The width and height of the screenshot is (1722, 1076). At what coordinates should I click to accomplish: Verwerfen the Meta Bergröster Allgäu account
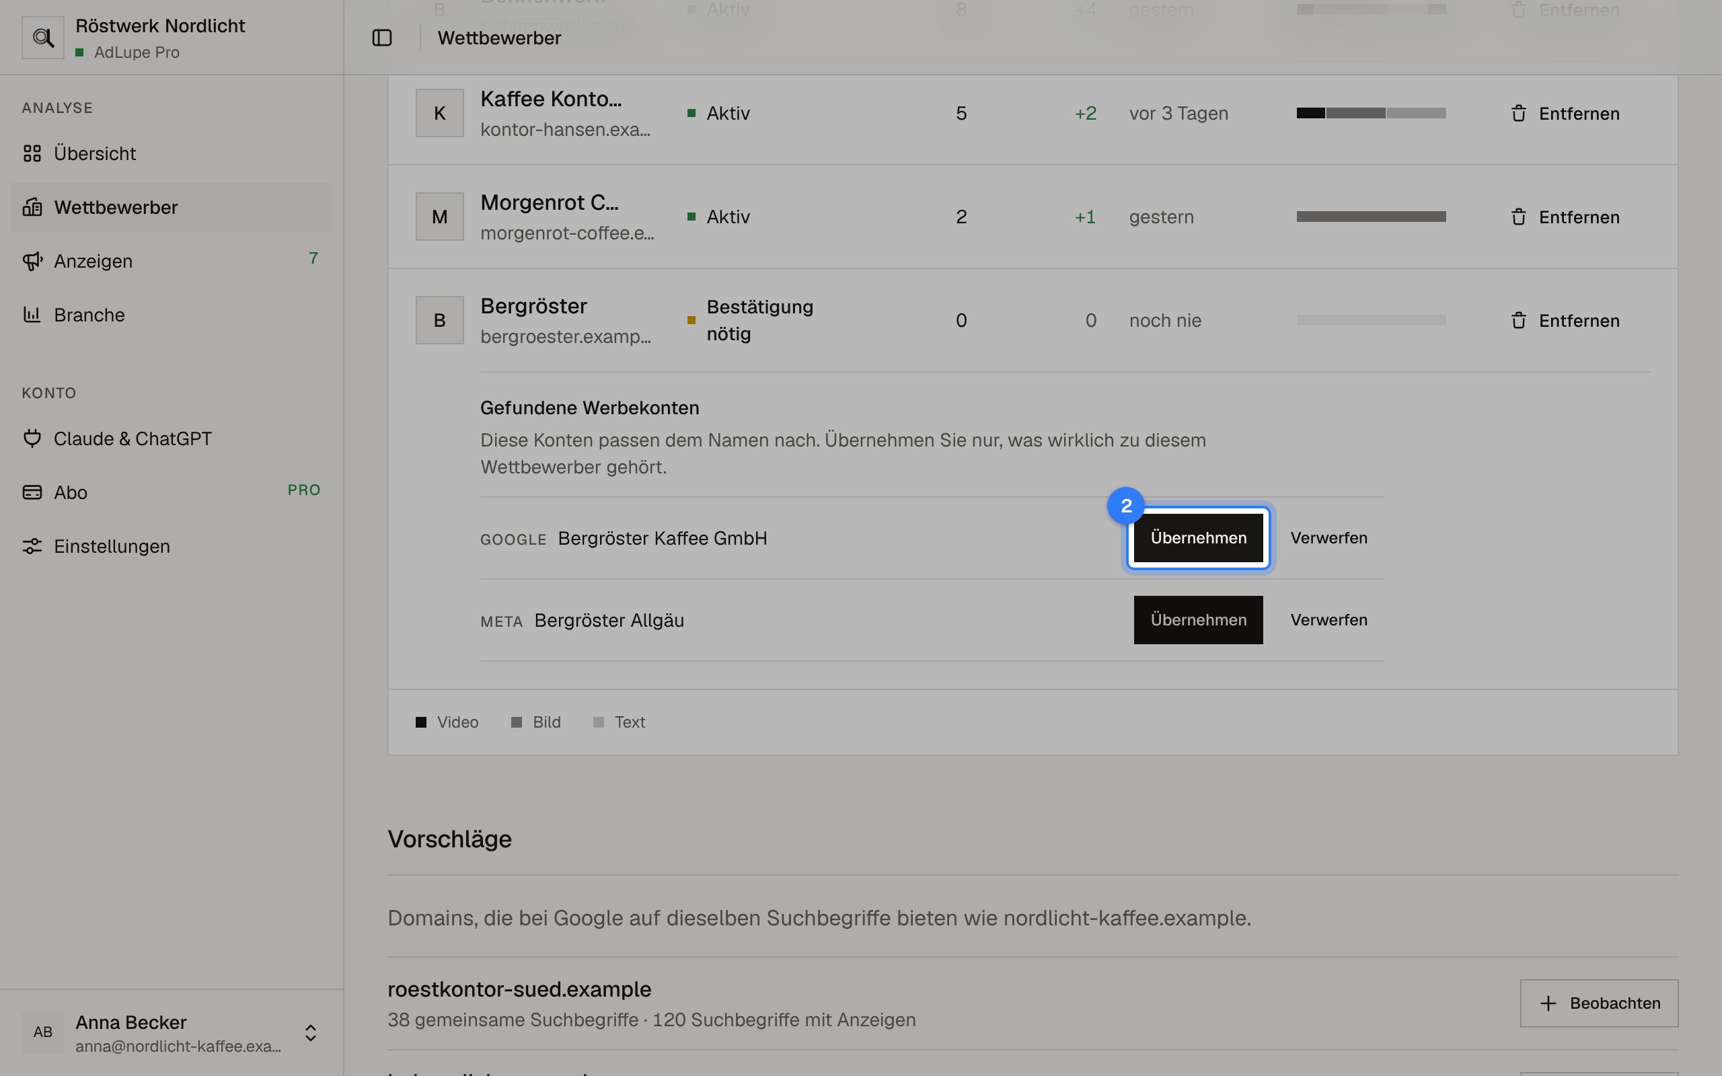click(1328, 620)
